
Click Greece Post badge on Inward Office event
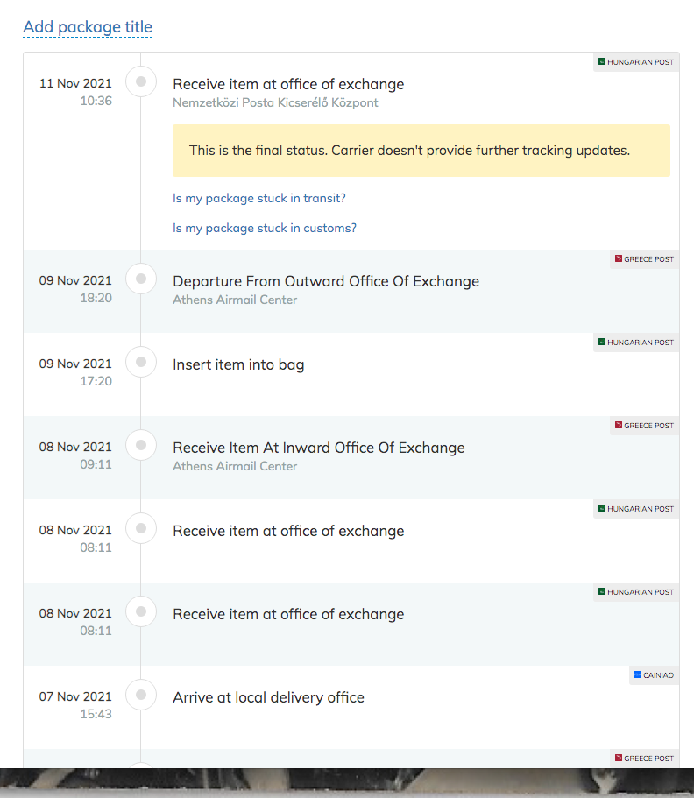[644, 426]
